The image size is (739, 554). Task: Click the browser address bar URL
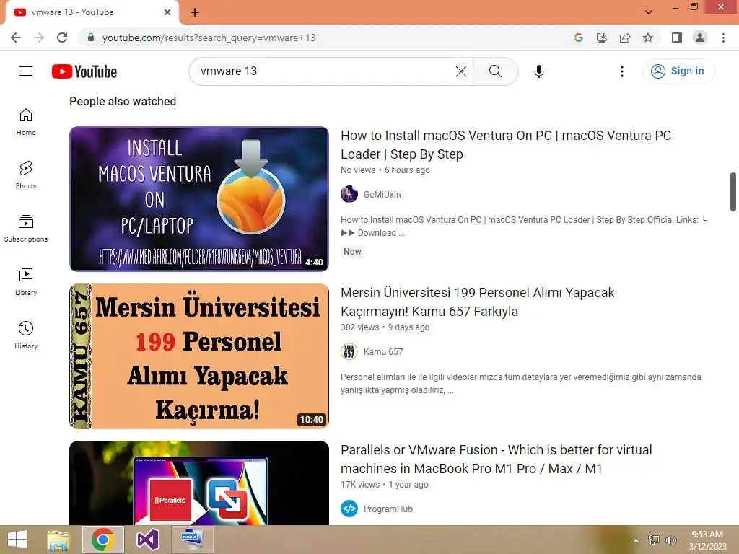[x=209, y=38]
